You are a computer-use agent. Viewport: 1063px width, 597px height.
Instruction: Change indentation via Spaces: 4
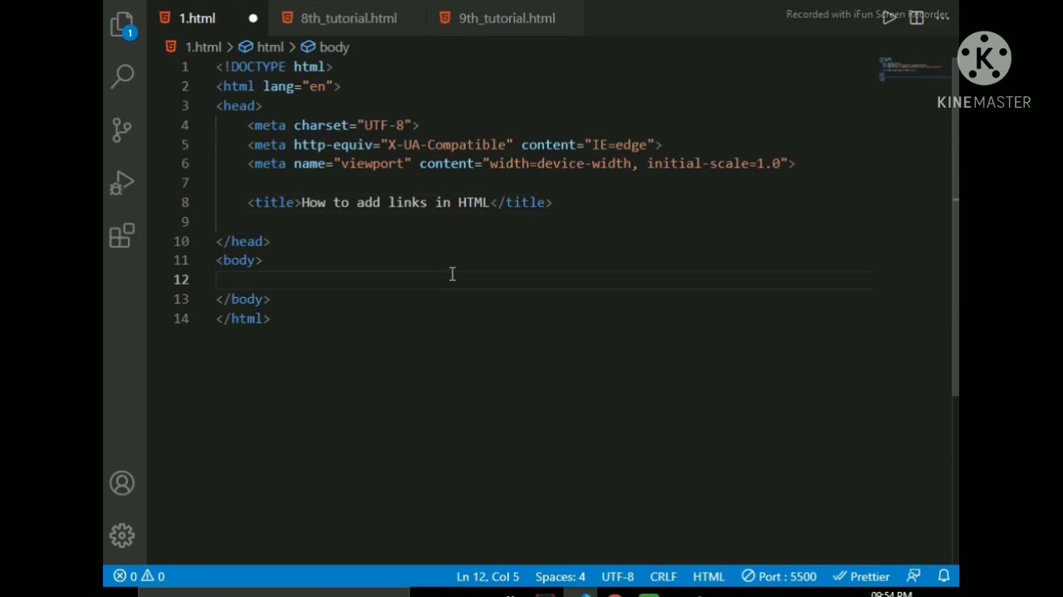click(560, 576)
